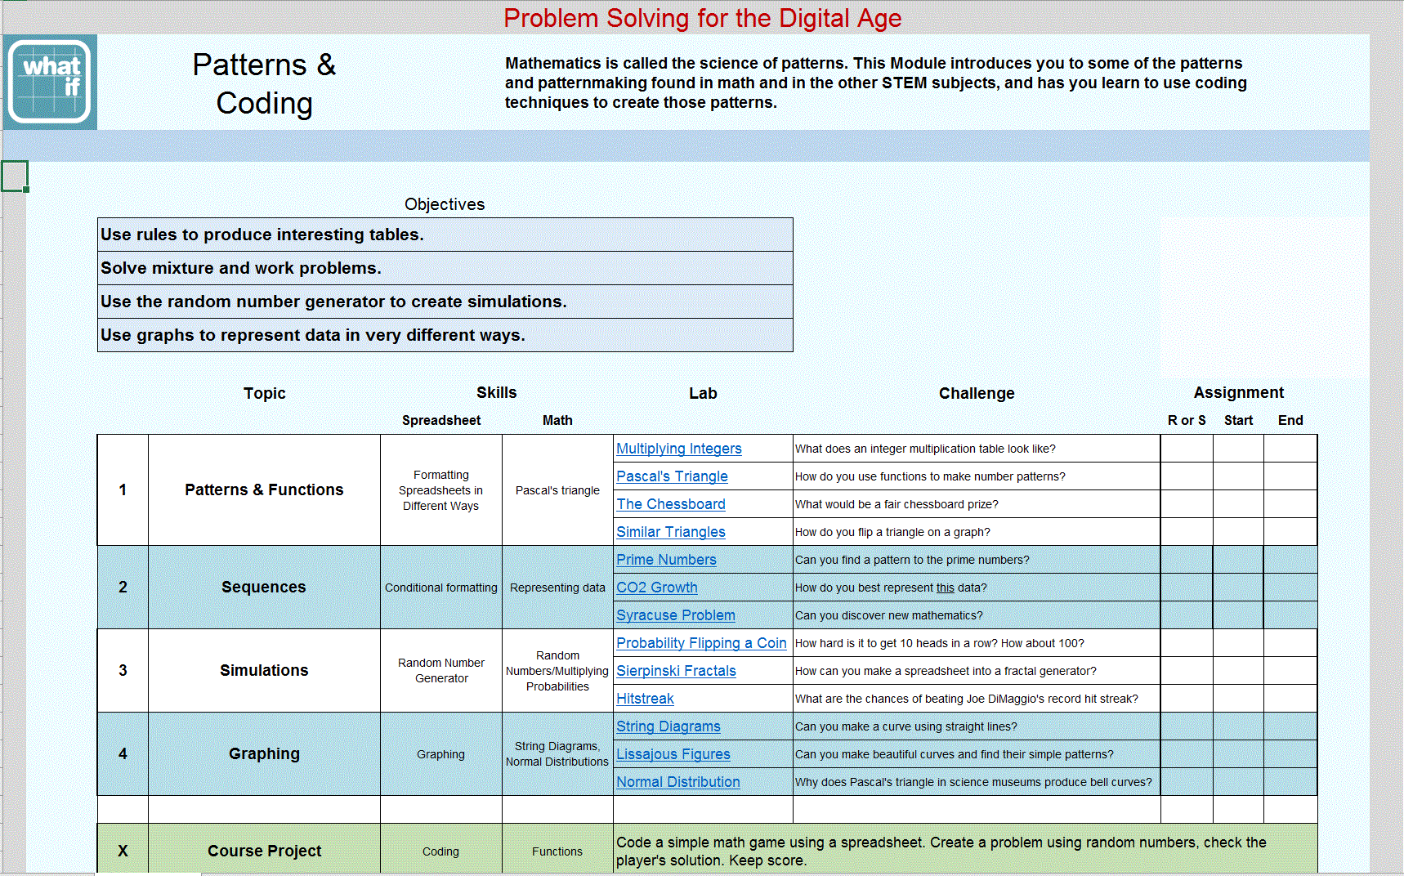1404x876 pixels.
Task: Open the CO2 Growth lab link
Action: point(656,588)
